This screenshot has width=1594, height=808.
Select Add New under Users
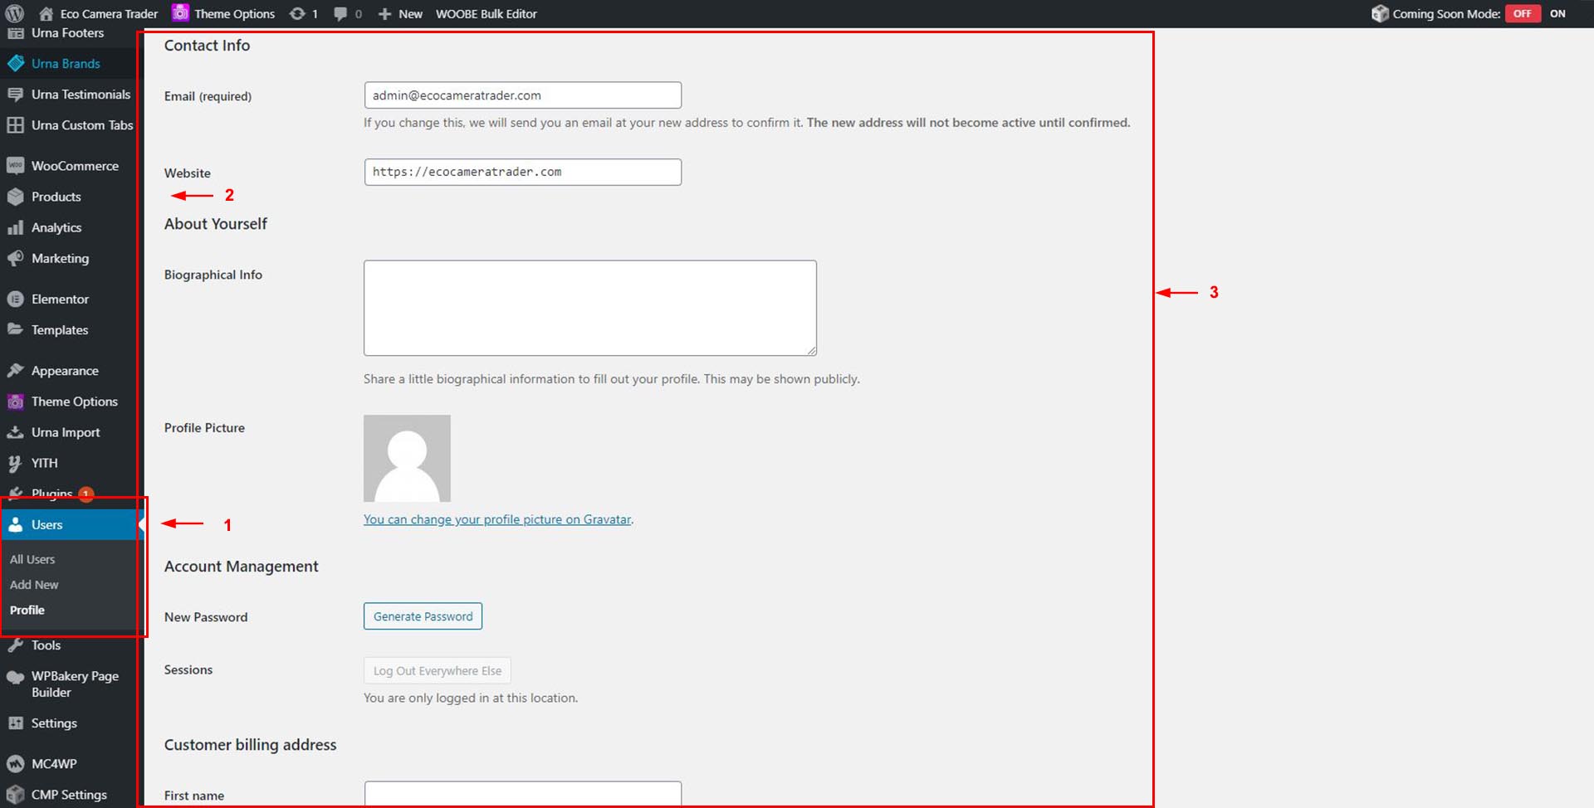point(34,585)
